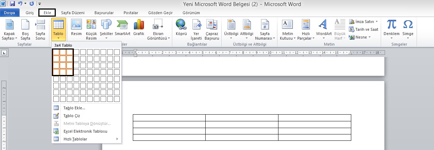Undo last action in quick access toolbar
Viewport: 434px width, 150px height.
20,4
